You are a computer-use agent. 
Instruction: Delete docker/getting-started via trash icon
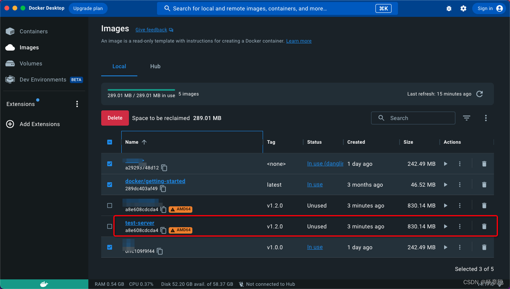point(484,185)
